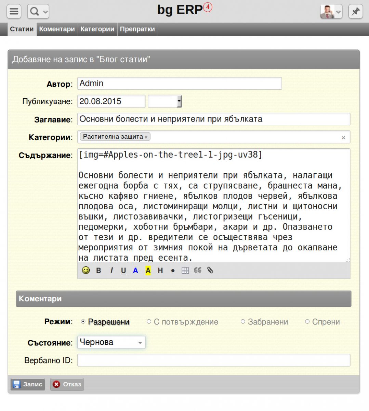This screenshot has width=369, height=411.
Task: Cancel with the Отказ button
Action: click(67, 384)
